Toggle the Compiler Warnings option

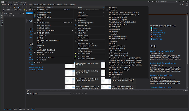[90, 38]
